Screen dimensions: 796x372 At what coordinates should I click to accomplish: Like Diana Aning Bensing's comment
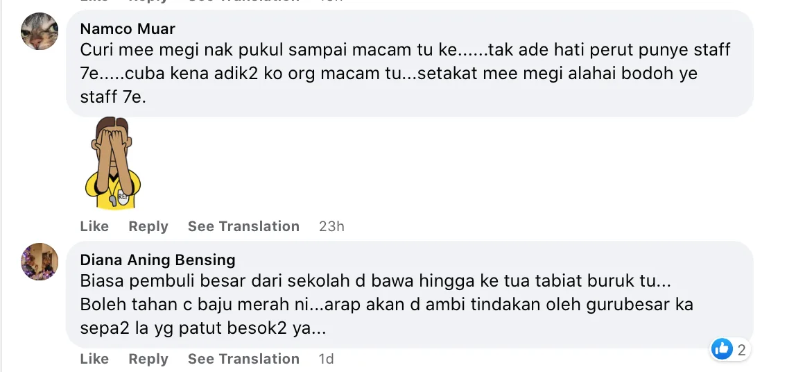(x=94, y=359)
